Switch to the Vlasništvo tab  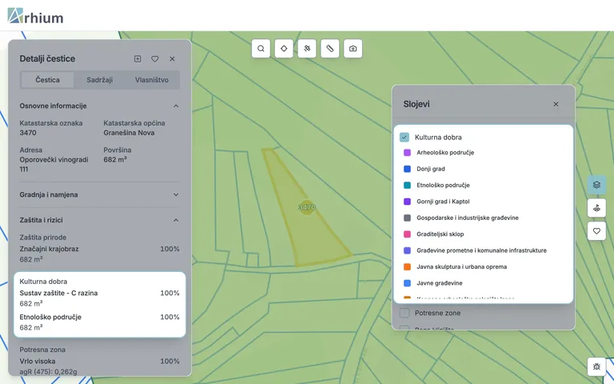(152, 80)
